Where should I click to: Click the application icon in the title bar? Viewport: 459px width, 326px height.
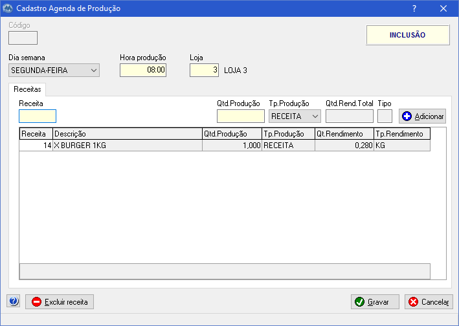click(x=8, y=8)
